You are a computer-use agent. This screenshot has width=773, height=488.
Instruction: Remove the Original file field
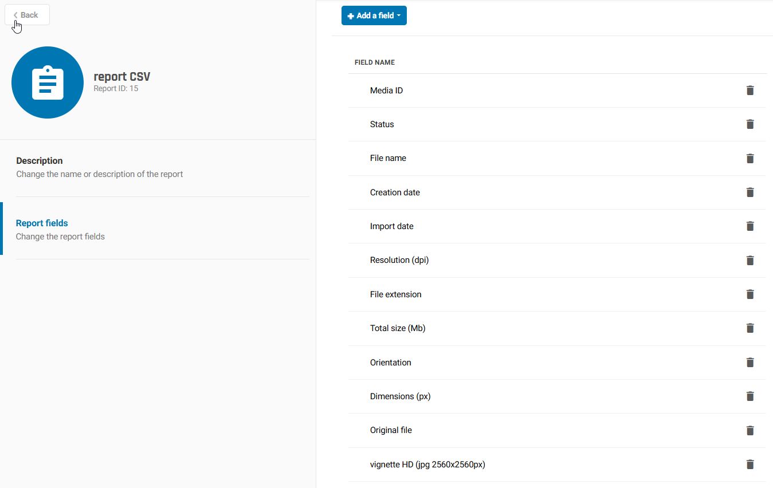[750, 430]
